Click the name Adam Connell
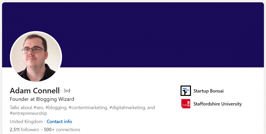 coord(35,91)
